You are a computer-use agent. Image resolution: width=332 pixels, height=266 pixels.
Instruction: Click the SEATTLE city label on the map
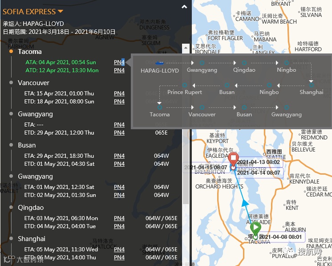[276, 157]
